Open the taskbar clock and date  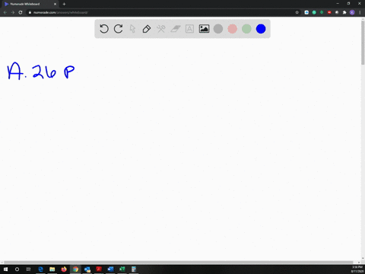pos(357,269)
